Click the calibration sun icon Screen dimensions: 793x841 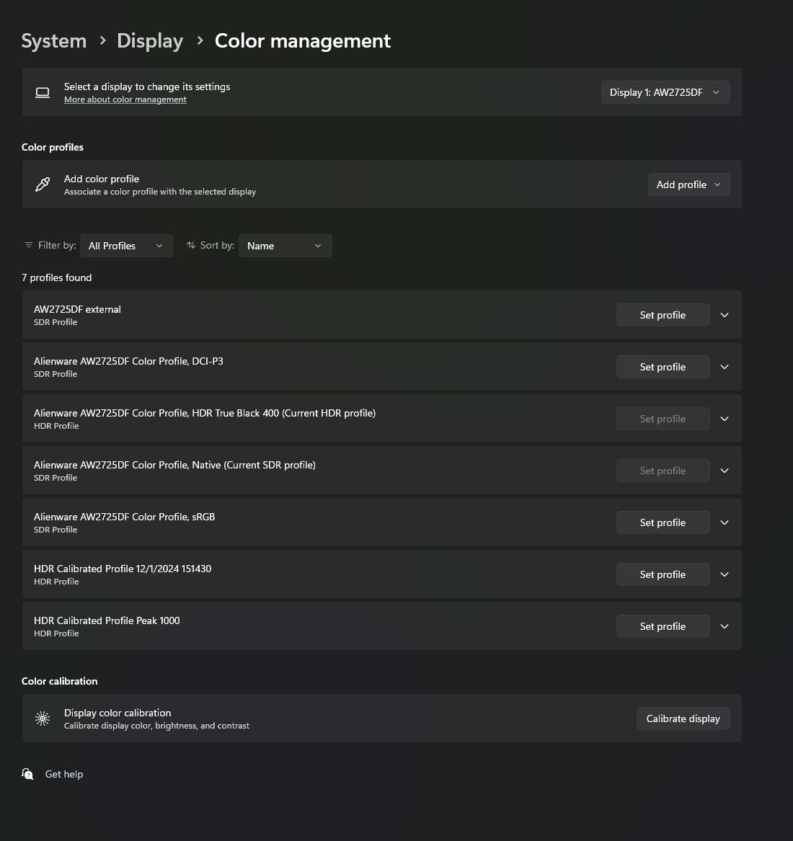(x=43, y=718)
